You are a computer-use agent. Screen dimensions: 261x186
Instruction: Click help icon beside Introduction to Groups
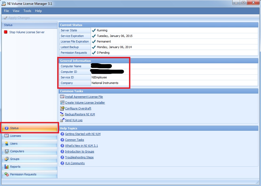62,151
